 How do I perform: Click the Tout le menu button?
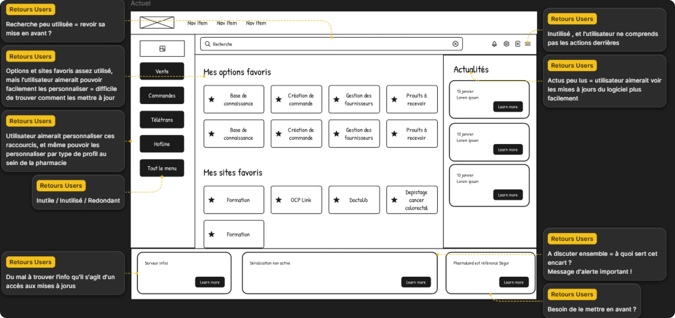(162, 168)
